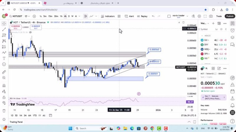The height and width of the screenshot is (132, 236).
Task: Open the Trading Panel tab
Action: coord(16,122)
